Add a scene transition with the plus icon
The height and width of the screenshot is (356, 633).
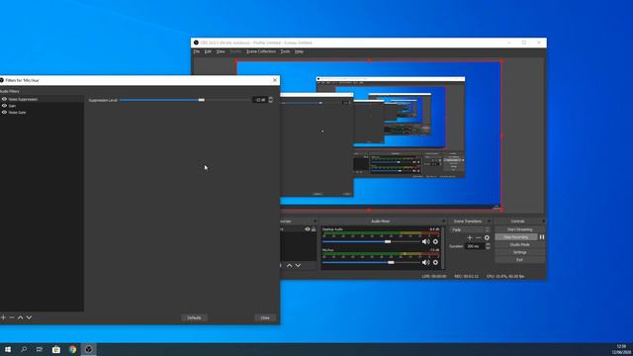(x=470, y=237)
